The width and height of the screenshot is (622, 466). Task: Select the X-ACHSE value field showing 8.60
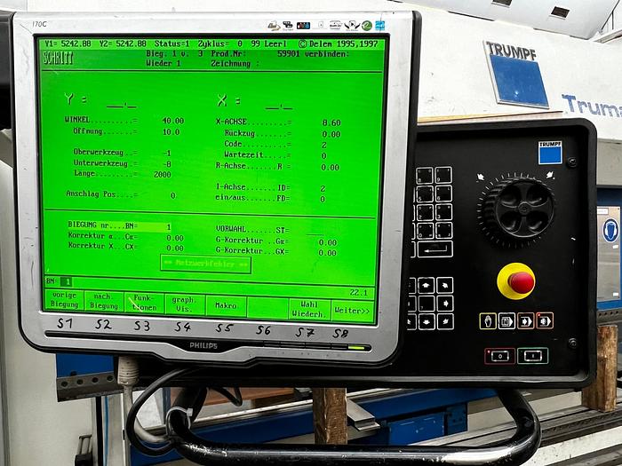330,122
